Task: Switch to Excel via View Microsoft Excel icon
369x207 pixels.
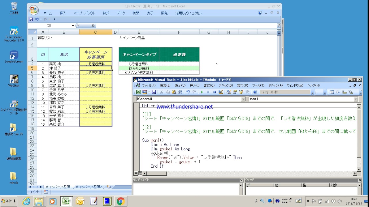Action: click(138, 92)
